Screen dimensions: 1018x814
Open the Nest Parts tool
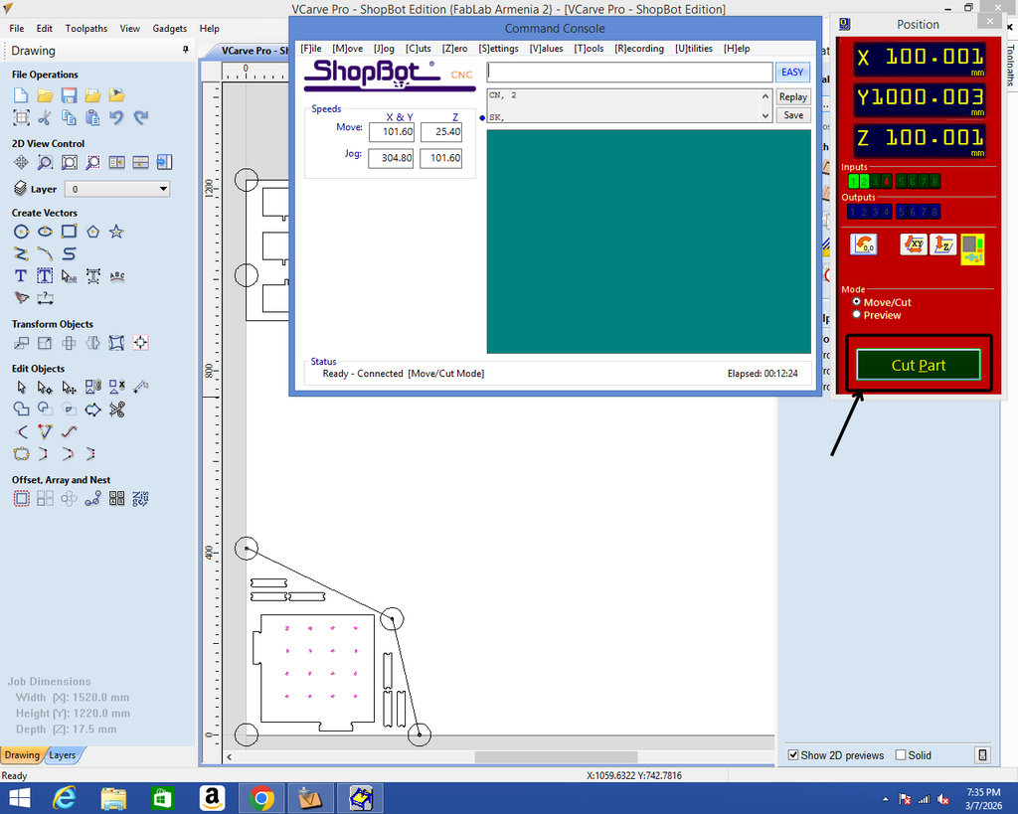coord(141,499)
